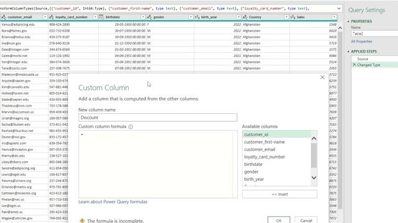Click the birthdate date type icon

(101, 17)
